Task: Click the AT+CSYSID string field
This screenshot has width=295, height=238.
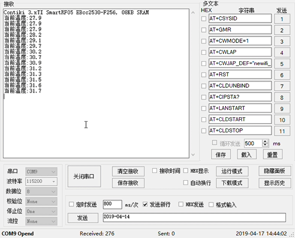Action: pos(240,18)
